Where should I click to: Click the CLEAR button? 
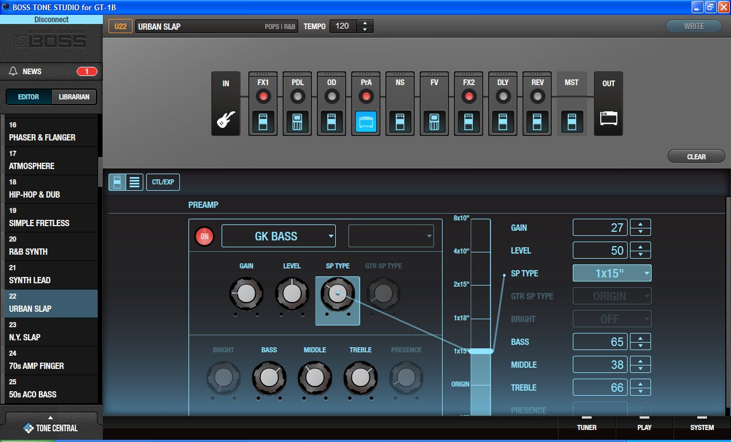[x=696, y=156]
